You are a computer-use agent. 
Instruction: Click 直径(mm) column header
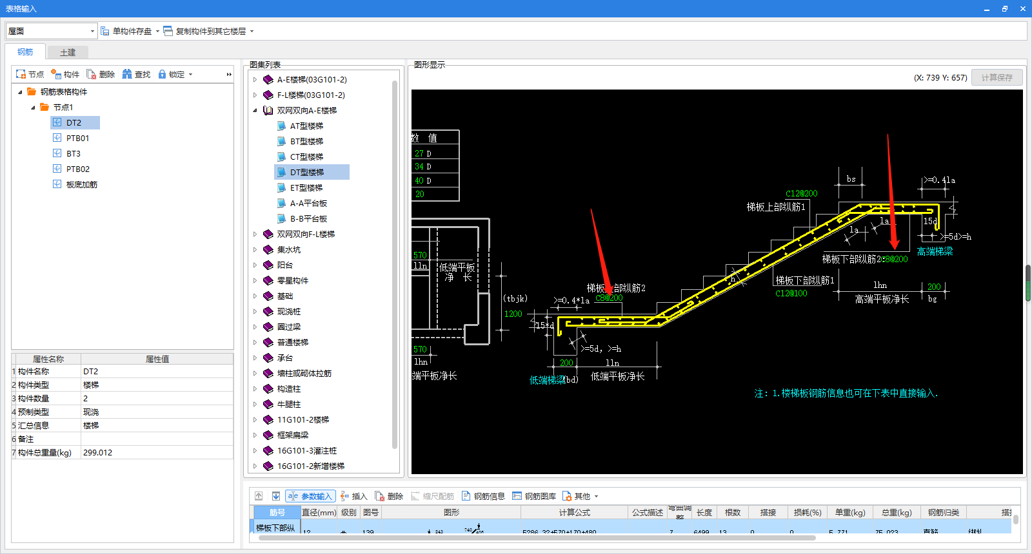point(319,513)
